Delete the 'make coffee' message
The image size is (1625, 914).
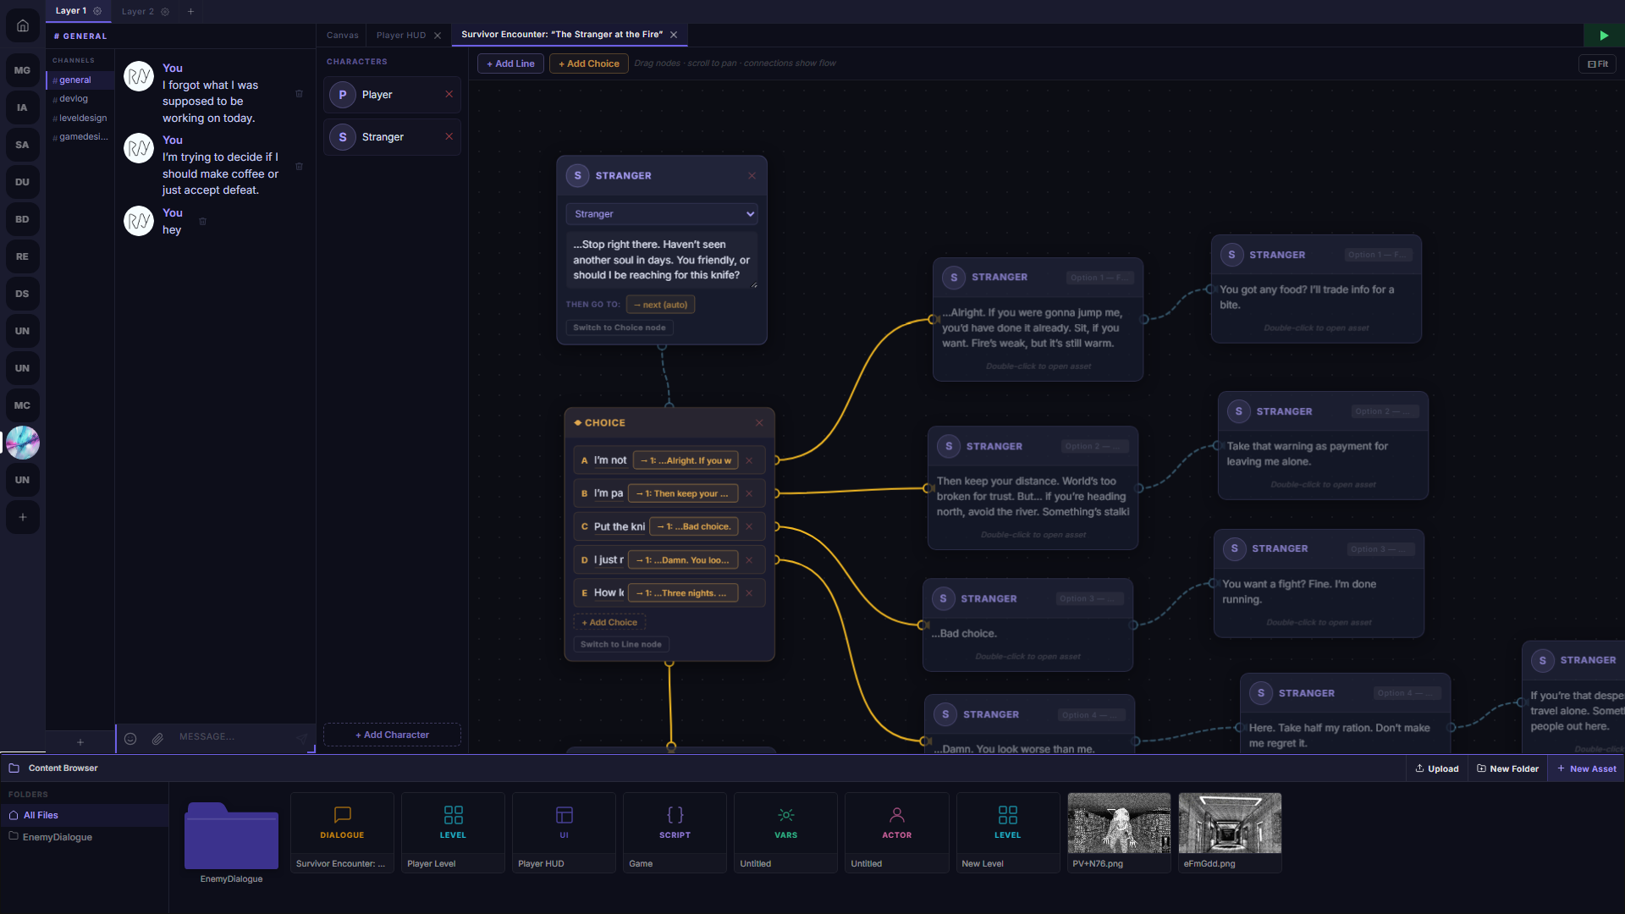point(299,167)
